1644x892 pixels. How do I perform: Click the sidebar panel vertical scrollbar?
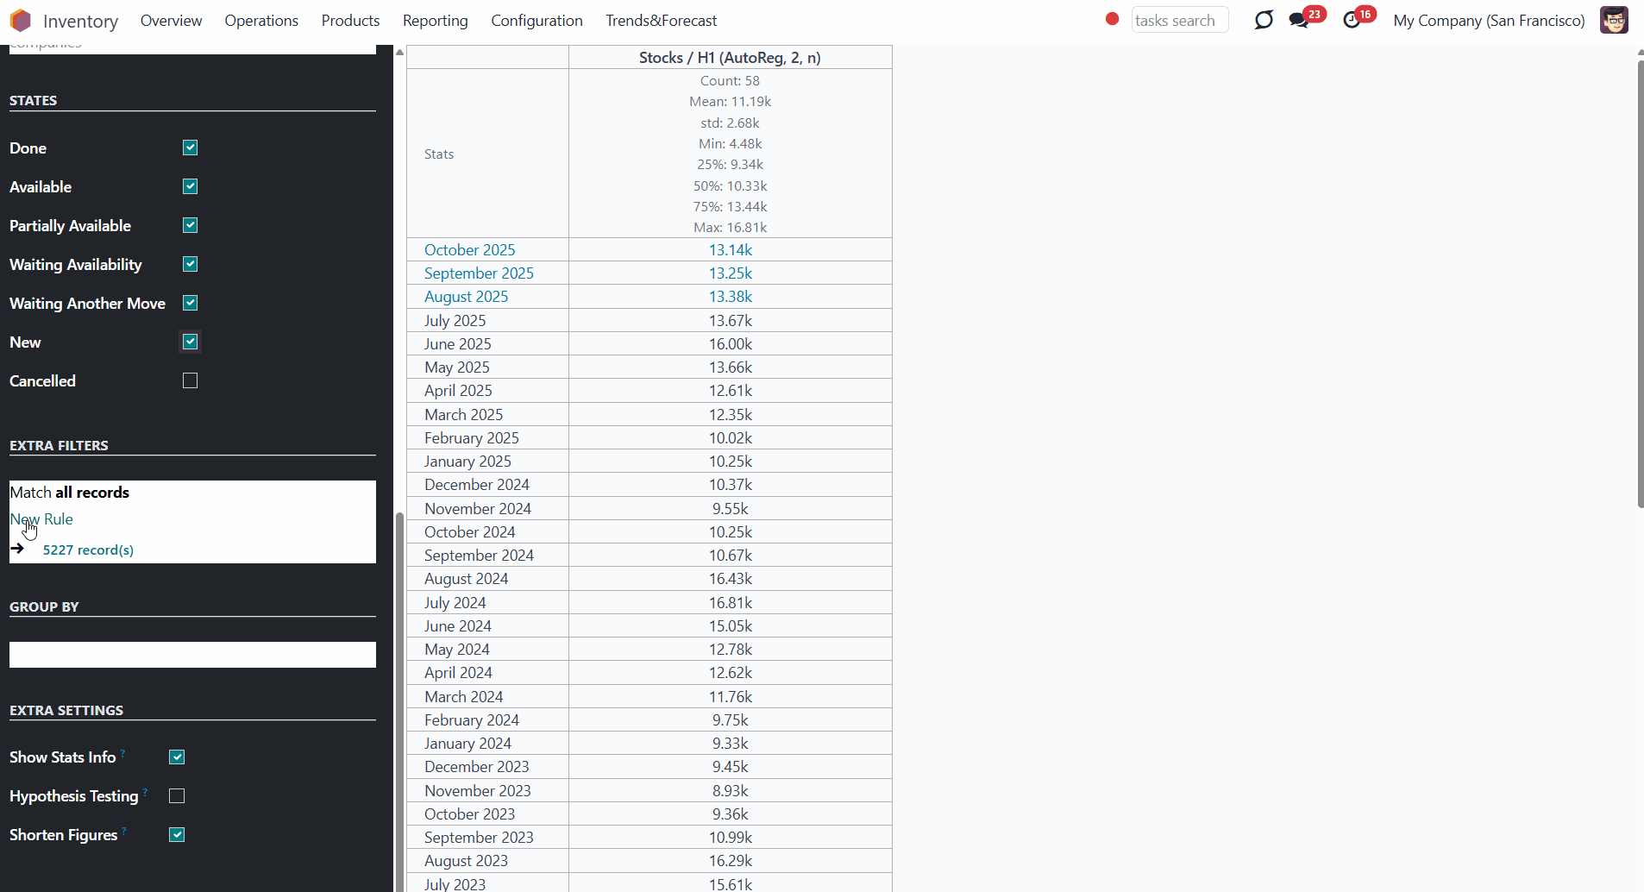point(399,700)
